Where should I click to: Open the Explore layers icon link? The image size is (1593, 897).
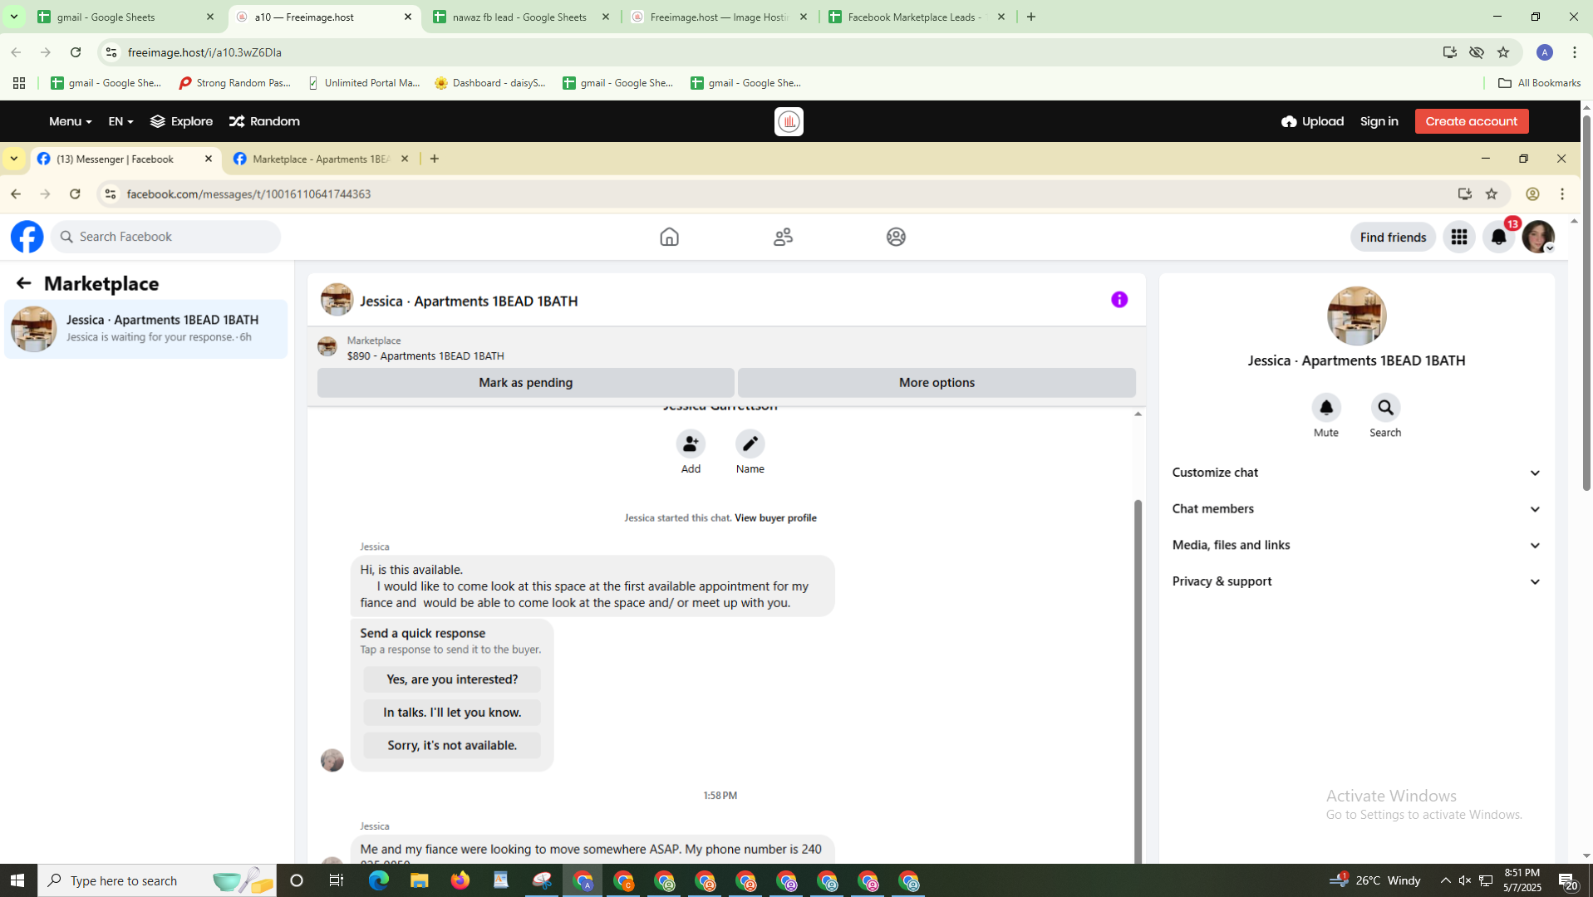tap(181, 121)
